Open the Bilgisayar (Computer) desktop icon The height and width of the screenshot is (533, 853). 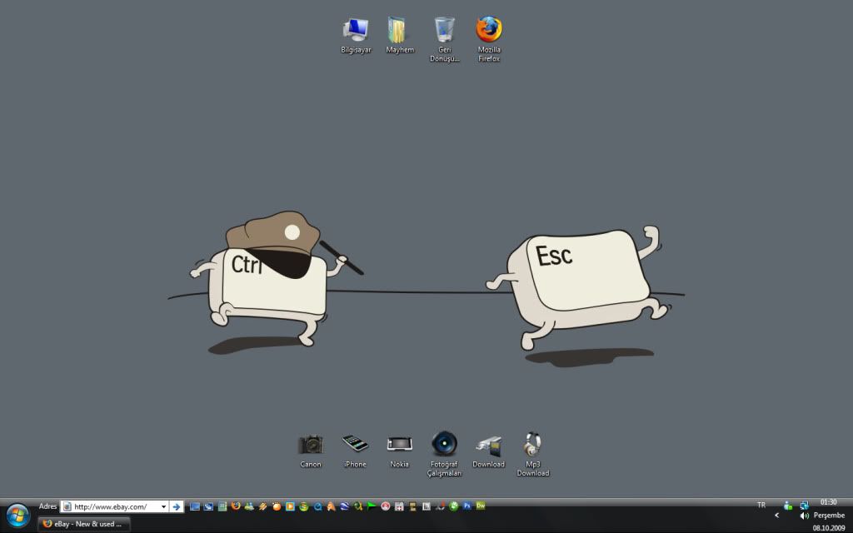[356, 30]
